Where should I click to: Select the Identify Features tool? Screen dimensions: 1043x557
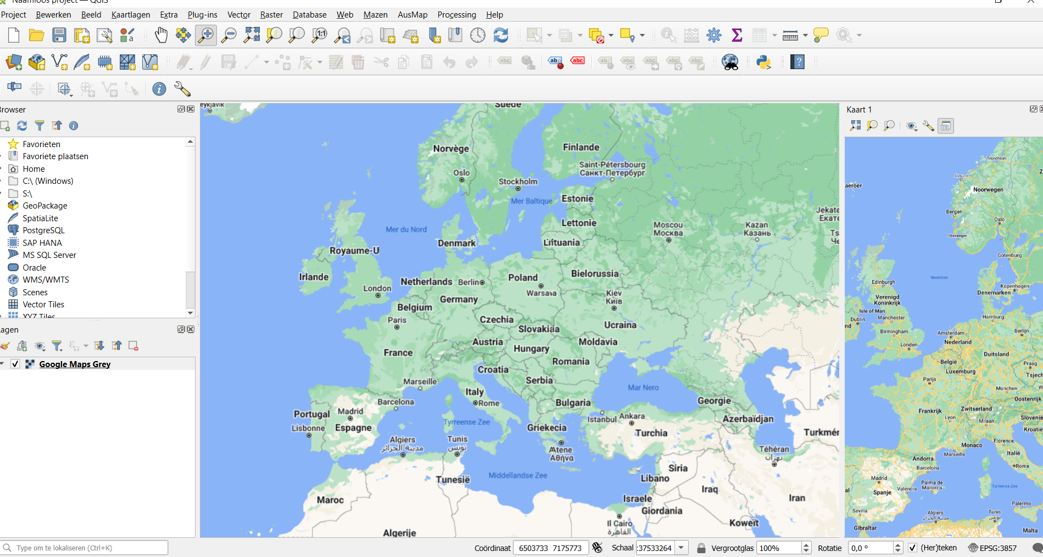coord(668,36)
